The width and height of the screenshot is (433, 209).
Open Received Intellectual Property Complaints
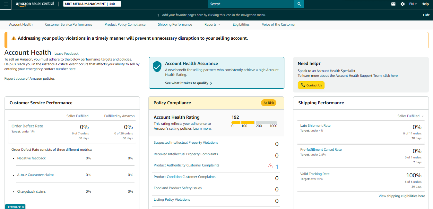pos(186,154)
